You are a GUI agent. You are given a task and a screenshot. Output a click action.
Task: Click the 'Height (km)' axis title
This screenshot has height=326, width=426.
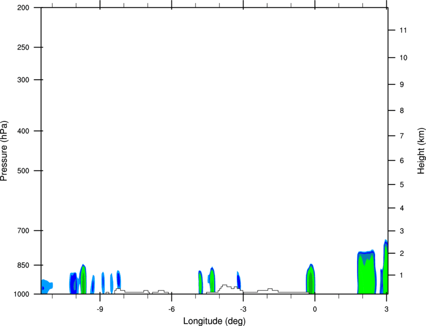[421, 151]
